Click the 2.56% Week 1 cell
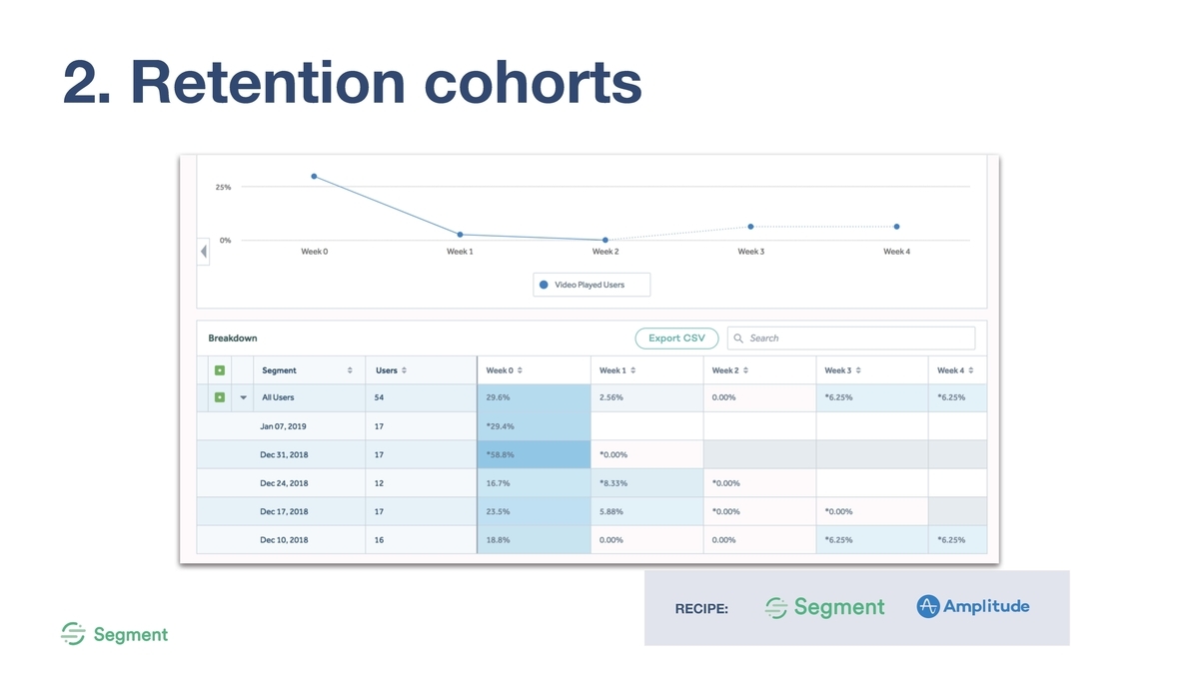This screenshot has width=1199, height=674. point(646,397)
